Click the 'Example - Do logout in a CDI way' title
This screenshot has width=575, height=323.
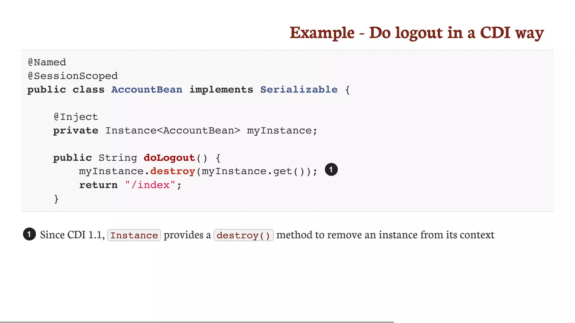416,33
